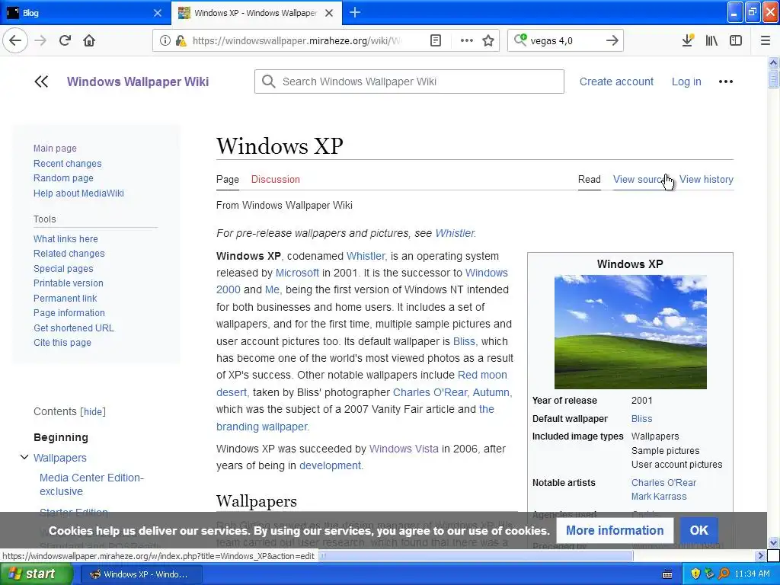This screenshot has height=585, width=780.
Task: Open Printable version link
Action: point(68,283)
